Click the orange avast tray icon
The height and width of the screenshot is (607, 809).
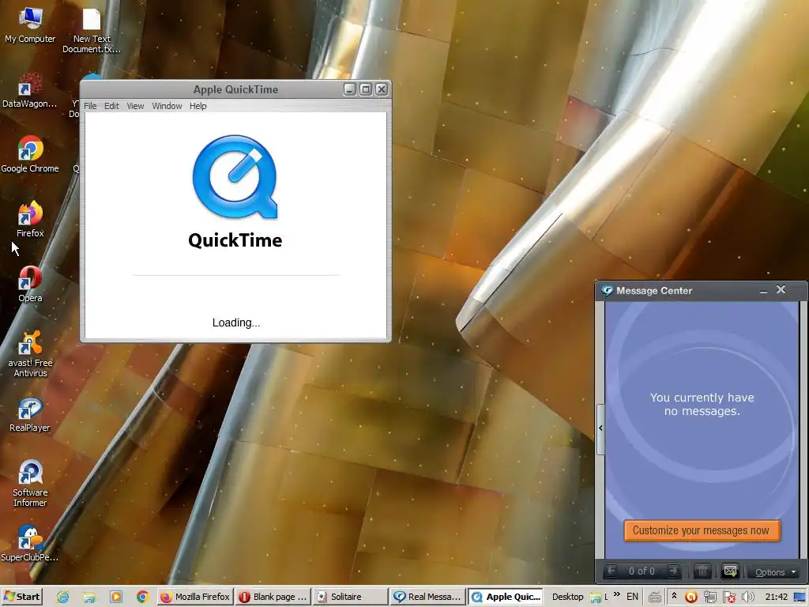coord(690,598)
